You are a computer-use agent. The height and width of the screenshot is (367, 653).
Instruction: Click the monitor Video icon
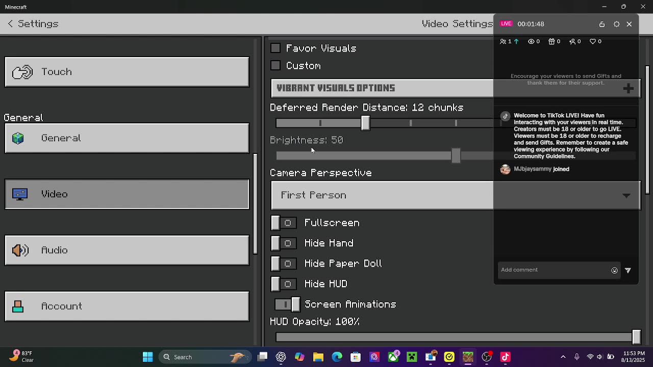coord(19,194)
